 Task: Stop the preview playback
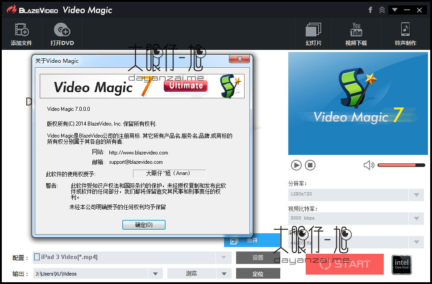tap(310, 165)
